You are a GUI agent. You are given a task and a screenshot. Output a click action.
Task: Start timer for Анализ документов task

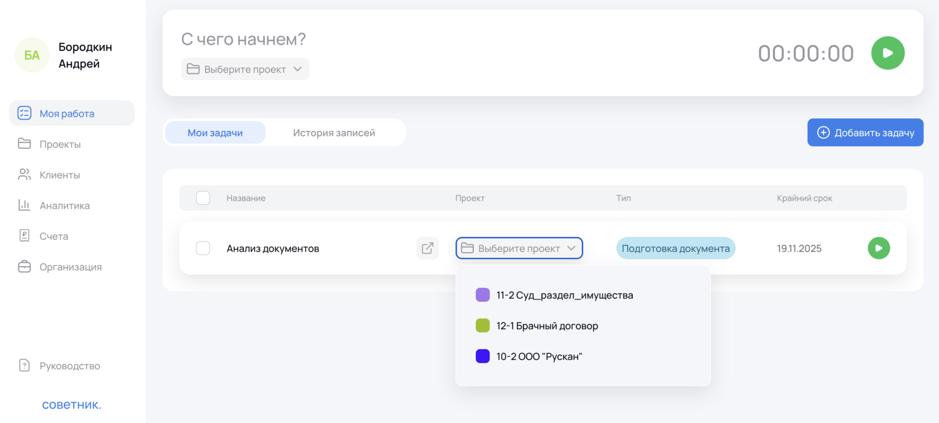[879, 248]
